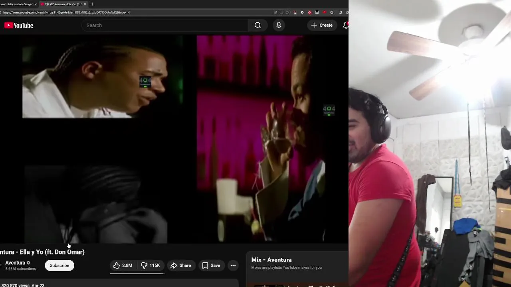
Task: Start voice search with microphone icon
Action: 279,25
